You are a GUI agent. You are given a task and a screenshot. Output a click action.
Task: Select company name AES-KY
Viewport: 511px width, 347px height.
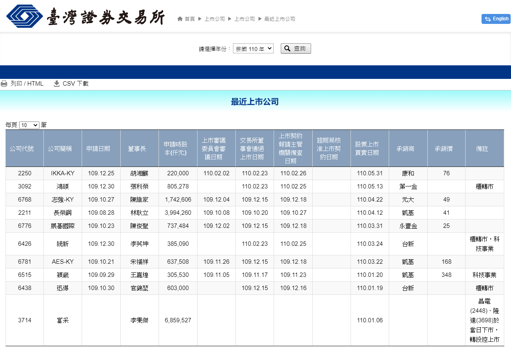point(63,262)
